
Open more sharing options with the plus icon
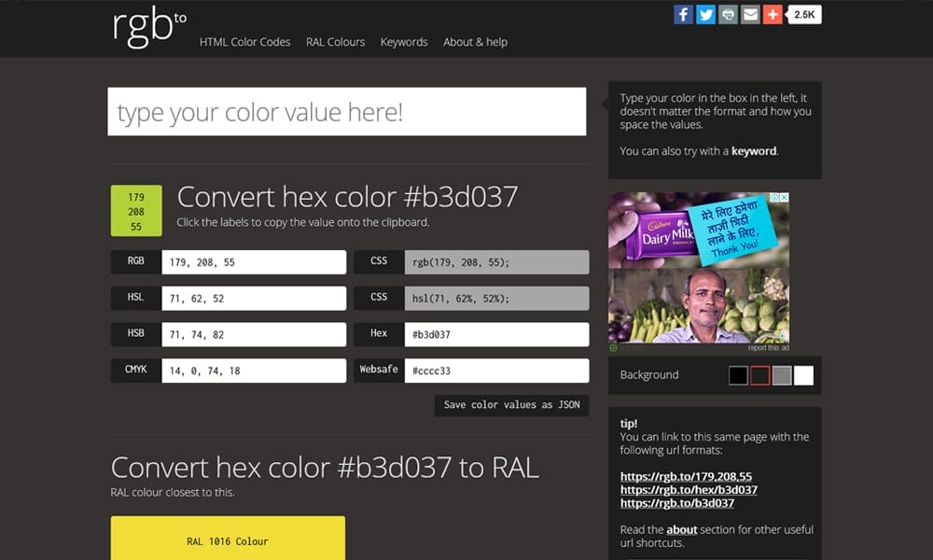pyautogui.click(x=771, y=14)
